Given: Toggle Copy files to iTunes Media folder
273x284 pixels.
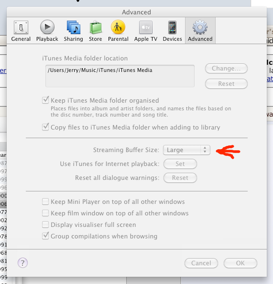Looking at the screenshot, I should pos(45,127).
